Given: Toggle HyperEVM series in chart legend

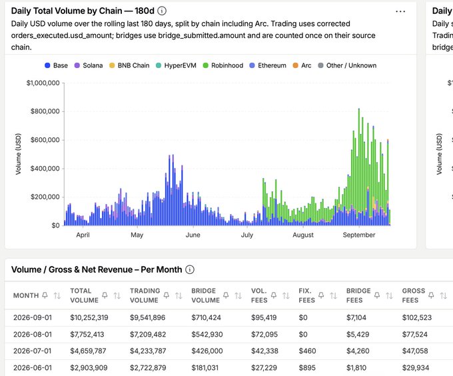Looking at the screenshot, I should 177,65.
